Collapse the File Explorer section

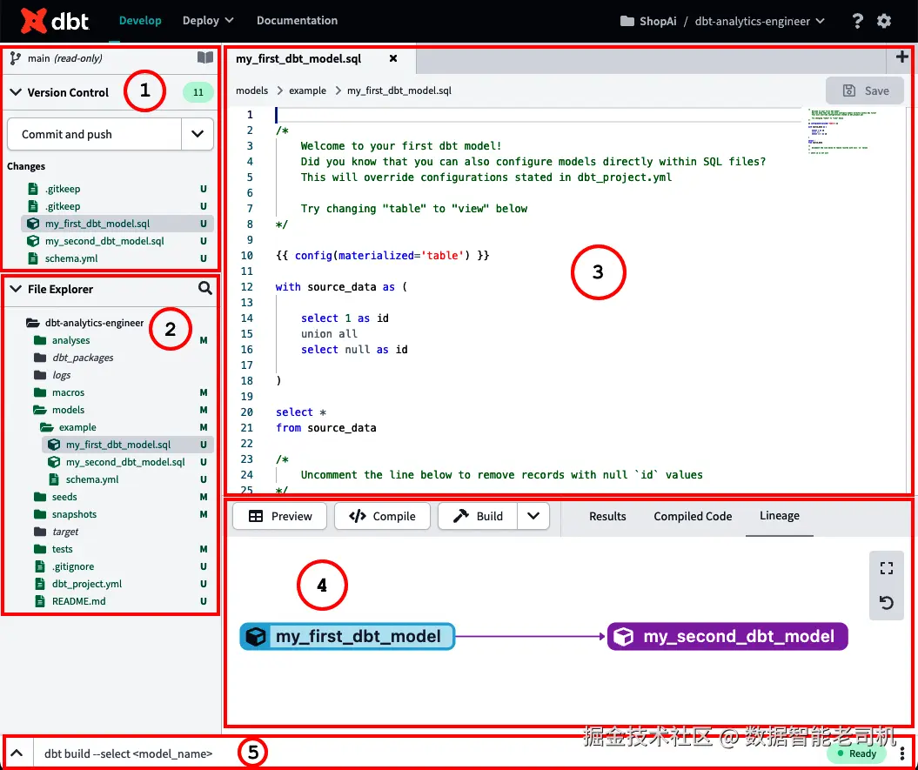16,289
